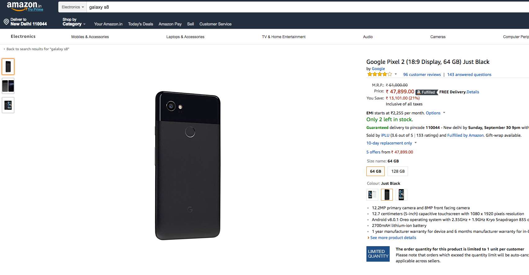The image size is (529, 275).
Task: Click the star rating icon
Action: point(379,74)
